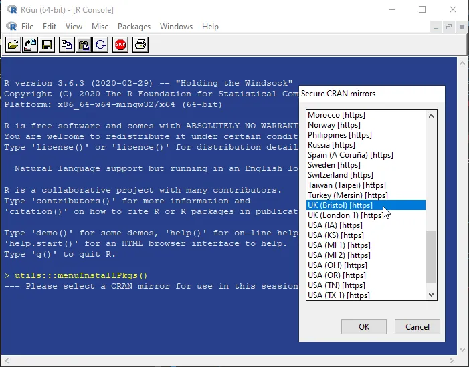The image size is (469, 367).
Task: Select USA (IA) [https] mirror
Action: click(366, 225)
